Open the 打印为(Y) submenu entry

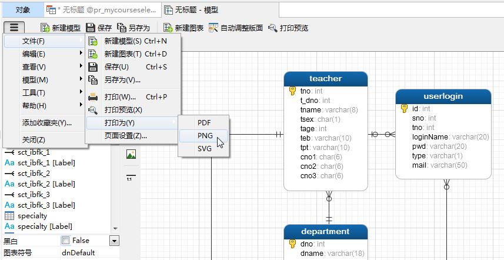pos(133,123)
